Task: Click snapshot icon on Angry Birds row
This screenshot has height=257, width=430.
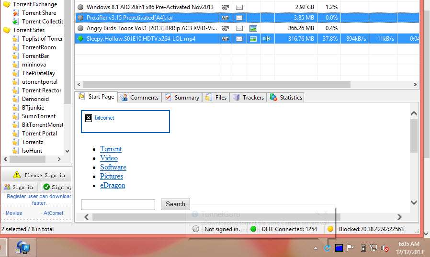Action: pos(253,28)
